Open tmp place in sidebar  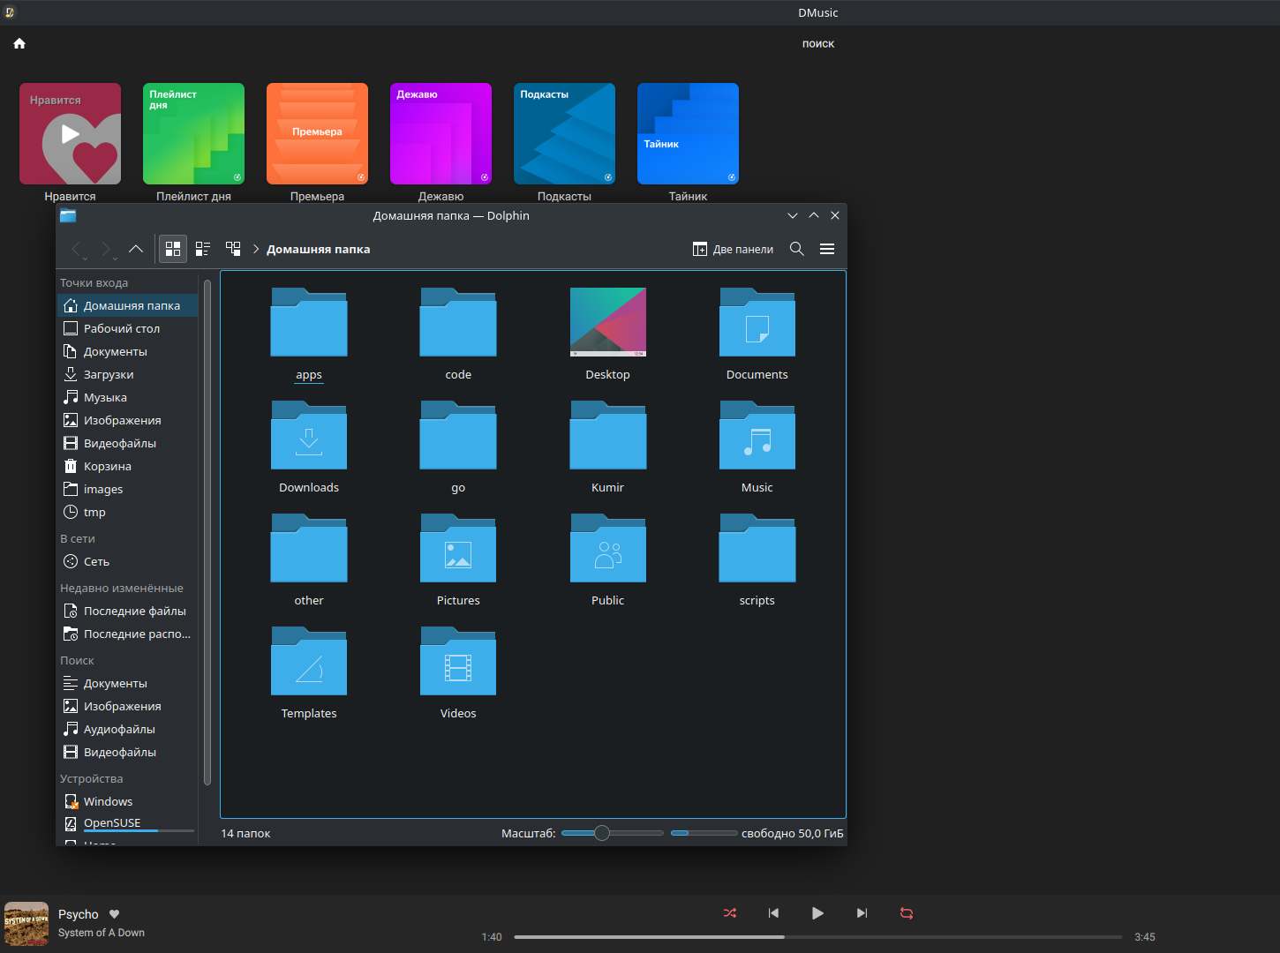[x=128, y=512]
